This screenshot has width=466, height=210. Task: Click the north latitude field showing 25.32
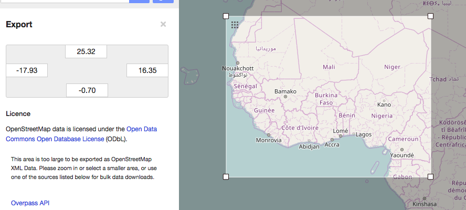tap(86, 51)
